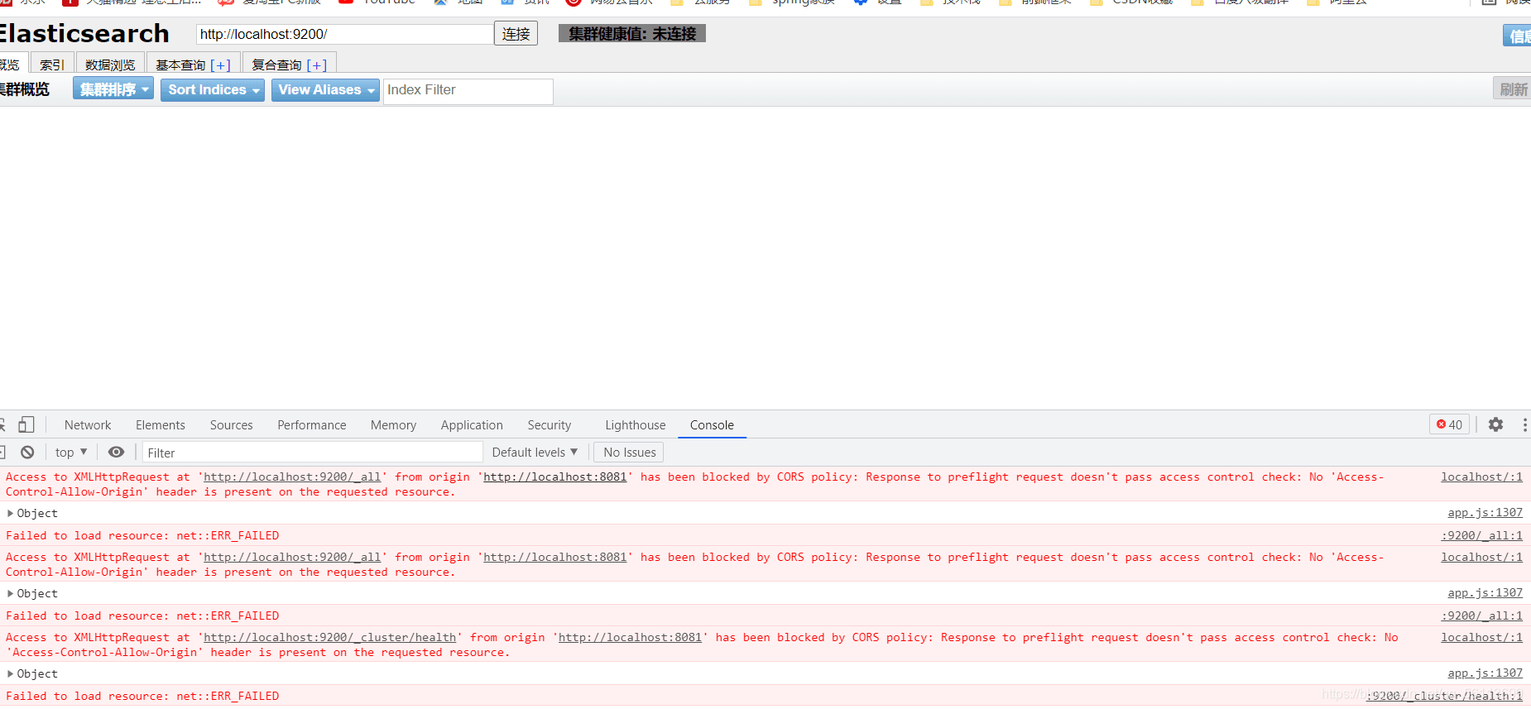Click the cluster health status 未连接 label

pyautogui.click(x=632, y=34)
